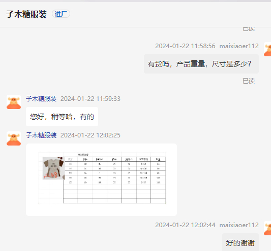
Task: Click username maixiaoer112 at 11:58:56
Action: click(x=239, y=46)
